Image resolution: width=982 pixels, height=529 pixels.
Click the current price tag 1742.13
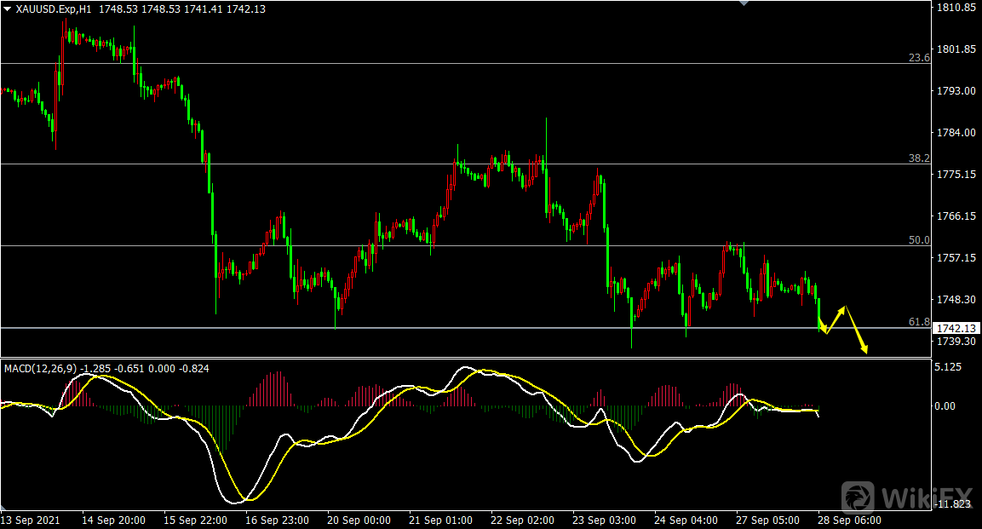point(957,329)
